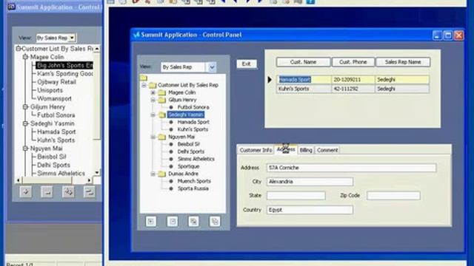Click the lone folder icon at the top of the front tree
Viewport: 474px width, 266px height.
tap(144, 78)
